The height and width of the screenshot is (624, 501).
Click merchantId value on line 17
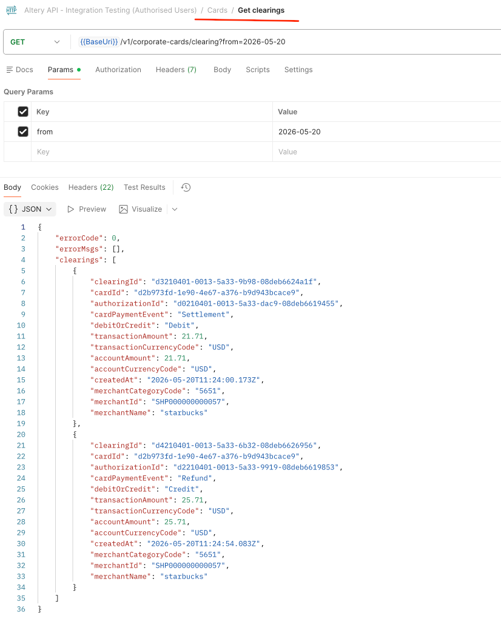(x=188, y=402)
